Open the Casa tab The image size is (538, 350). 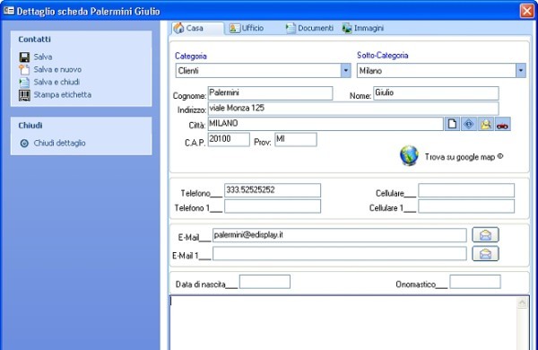(x=197, y=28)
